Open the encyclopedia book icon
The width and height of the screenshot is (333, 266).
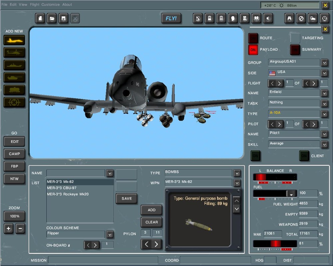[256, 19]
